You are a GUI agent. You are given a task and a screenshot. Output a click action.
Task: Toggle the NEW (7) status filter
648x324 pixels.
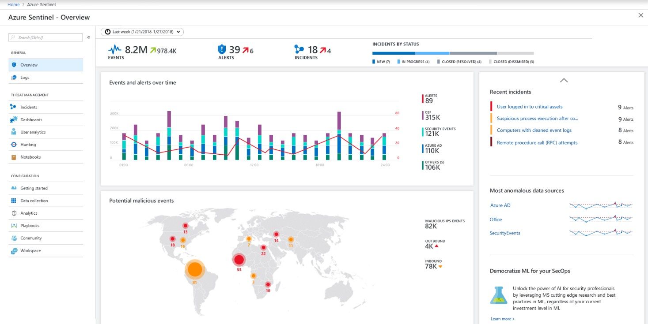point(382,61)
